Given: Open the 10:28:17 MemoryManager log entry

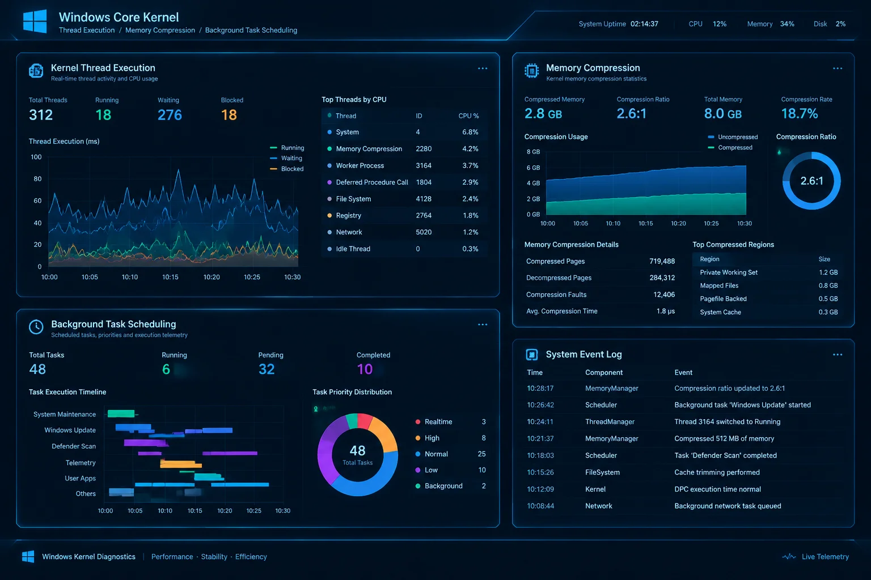Looking at the screenshot, I should [683, 389].
